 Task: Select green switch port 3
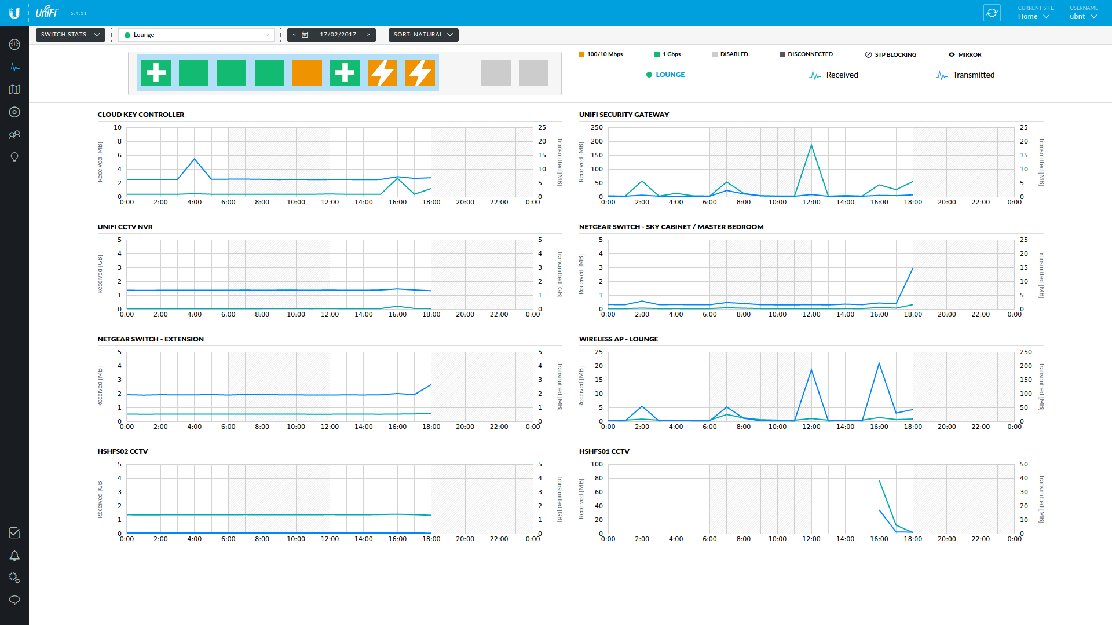tap(231, 73)
